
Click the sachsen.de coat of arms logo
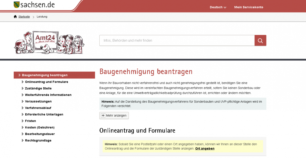point(17,5)
